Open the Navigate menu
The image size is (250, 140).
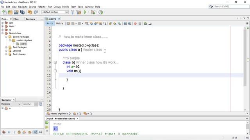click(x=23, y=7)
